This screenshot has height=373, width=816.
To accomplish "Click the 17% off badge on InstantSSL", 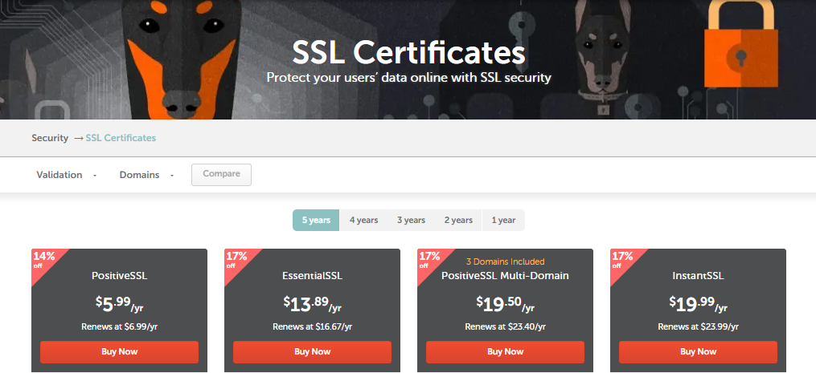I will 622,259.
